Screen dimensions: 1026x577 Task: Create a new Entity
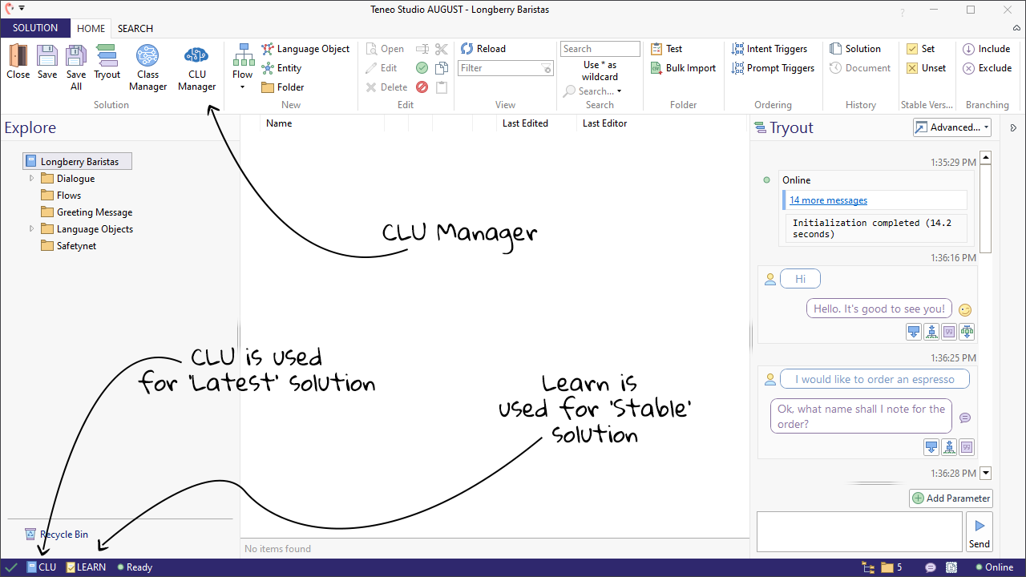[281, 68]
